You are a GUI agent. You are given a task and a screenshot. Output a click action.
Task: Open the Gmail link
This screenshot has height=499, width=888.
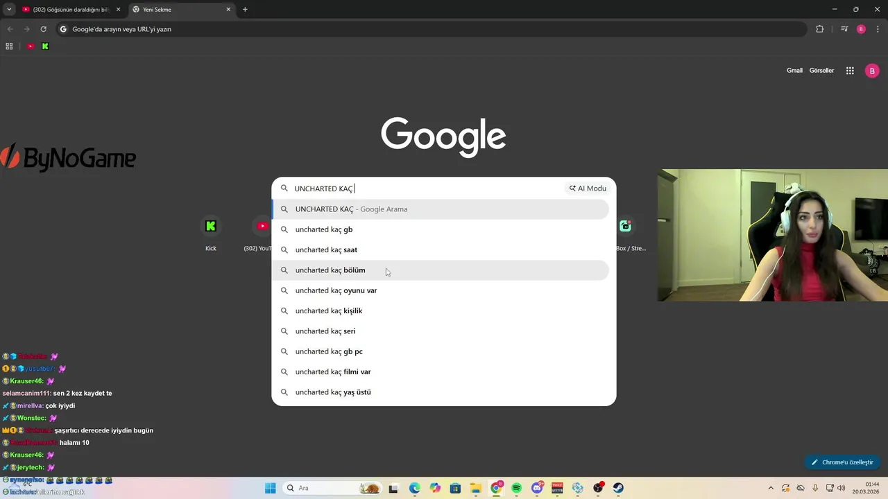794,71
